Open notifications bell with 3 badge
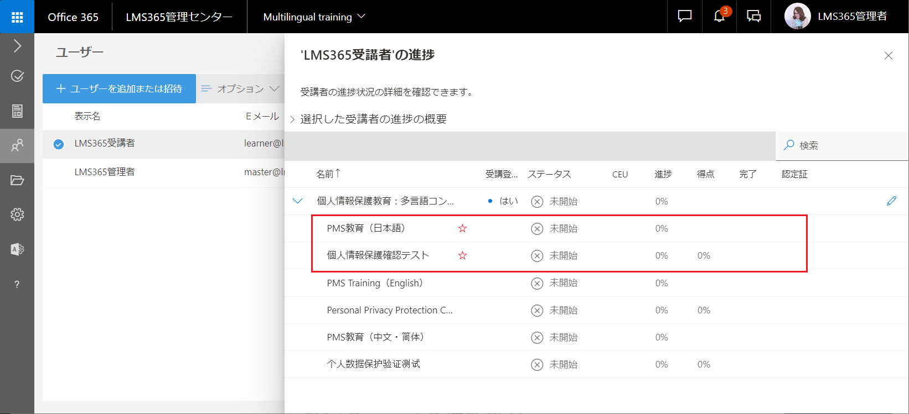 [720, 17]
